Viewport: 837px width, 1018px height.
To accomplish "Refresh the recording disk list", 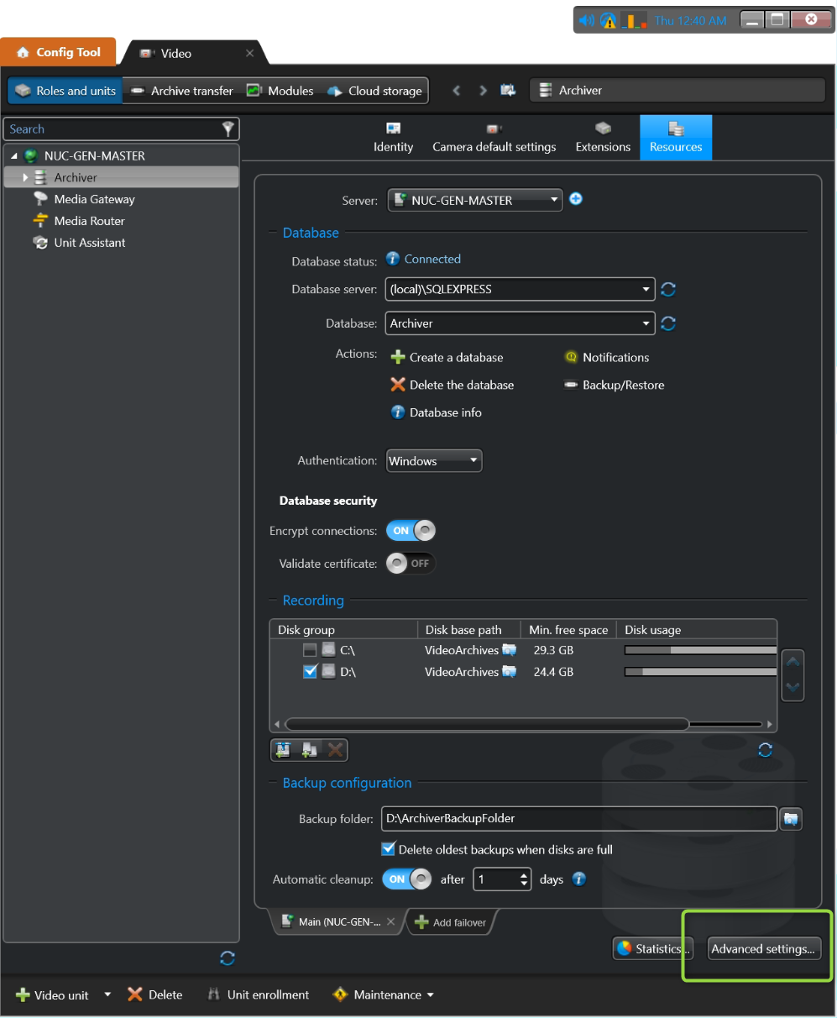I will point(765,750).
